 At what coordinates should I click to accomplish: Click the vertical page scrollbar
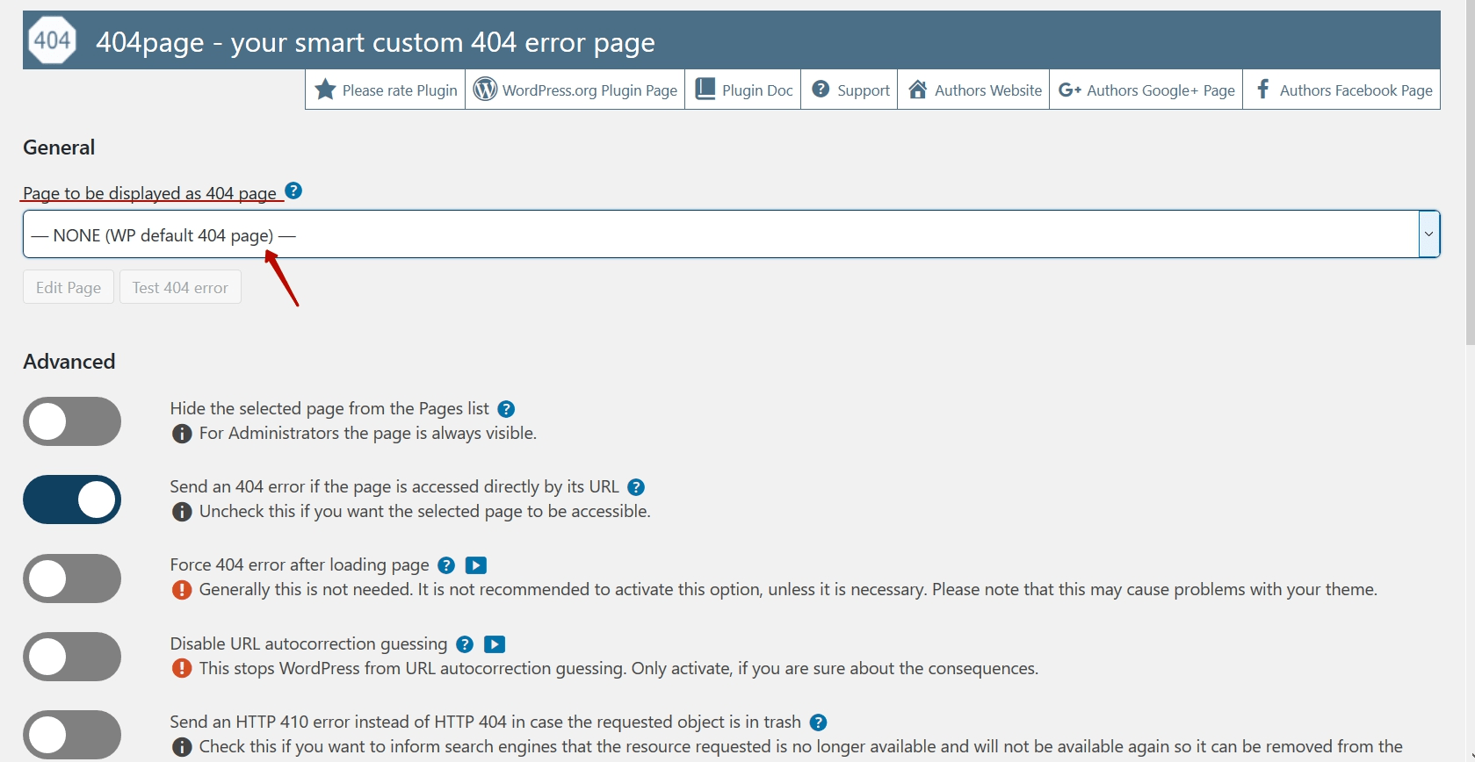[x=1470, y=176]
